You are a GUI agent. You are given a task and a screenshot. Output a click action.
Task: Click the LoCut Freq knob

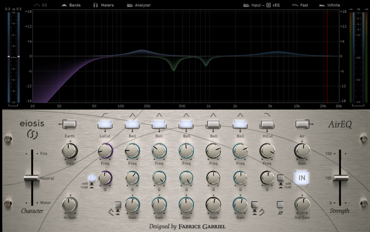[105, 151]
